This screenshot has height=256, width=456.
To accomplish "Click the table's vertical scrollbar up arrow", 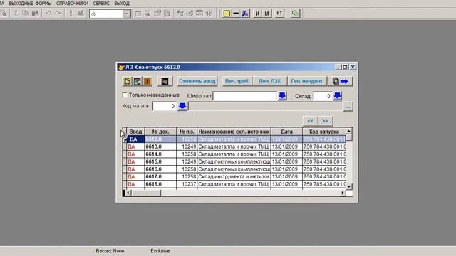I will pos(349,131).
